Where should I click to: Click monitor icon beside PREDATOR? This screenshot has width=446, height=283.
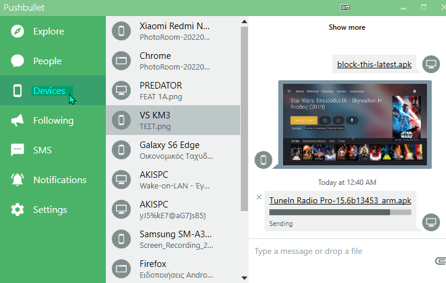(121, 90)
